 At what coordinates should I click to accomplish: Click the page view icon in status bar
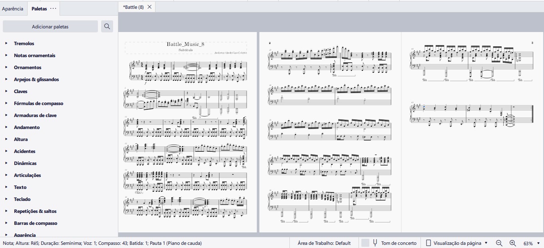(428, 243)
